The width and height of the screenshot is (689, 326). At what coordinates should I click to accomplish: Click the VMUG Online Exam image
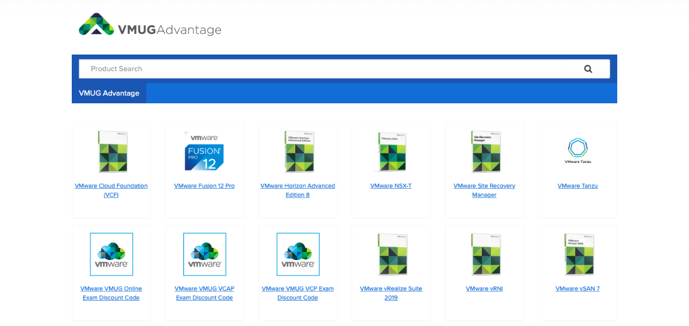tap(111, 254)
